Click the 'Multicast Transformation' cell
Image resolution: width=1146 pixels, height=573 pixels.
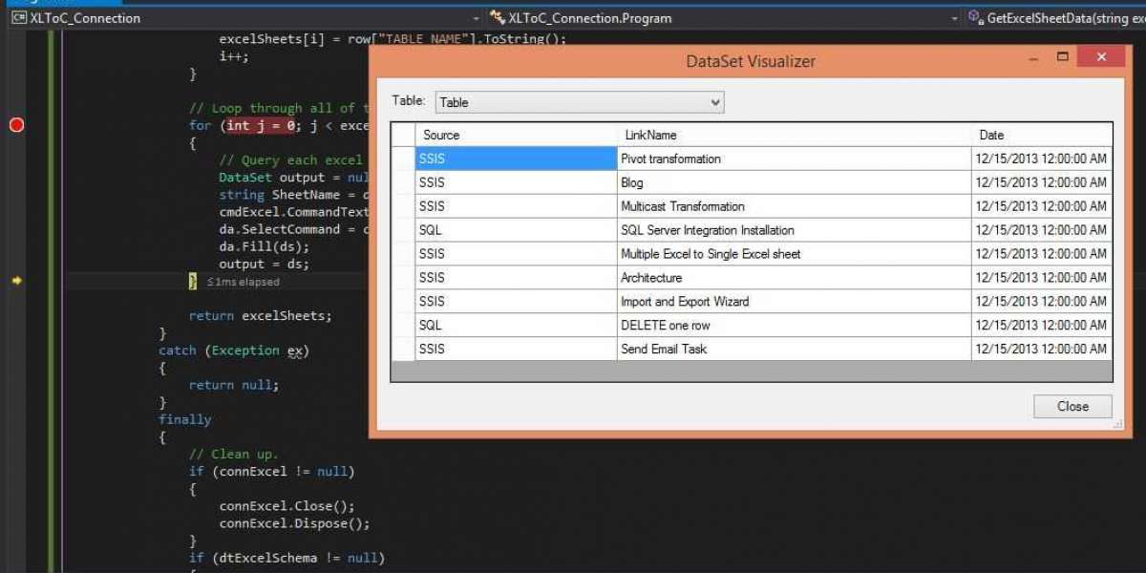coord(794,206)
